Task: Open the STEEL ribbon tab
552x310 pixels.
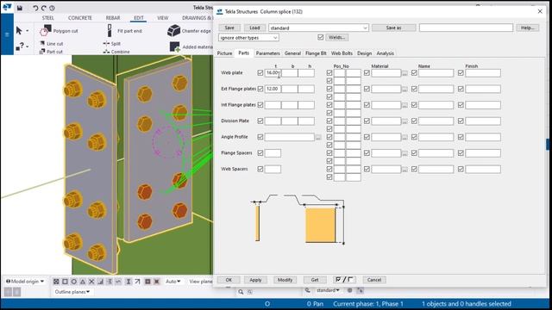Action: (48, 18)
